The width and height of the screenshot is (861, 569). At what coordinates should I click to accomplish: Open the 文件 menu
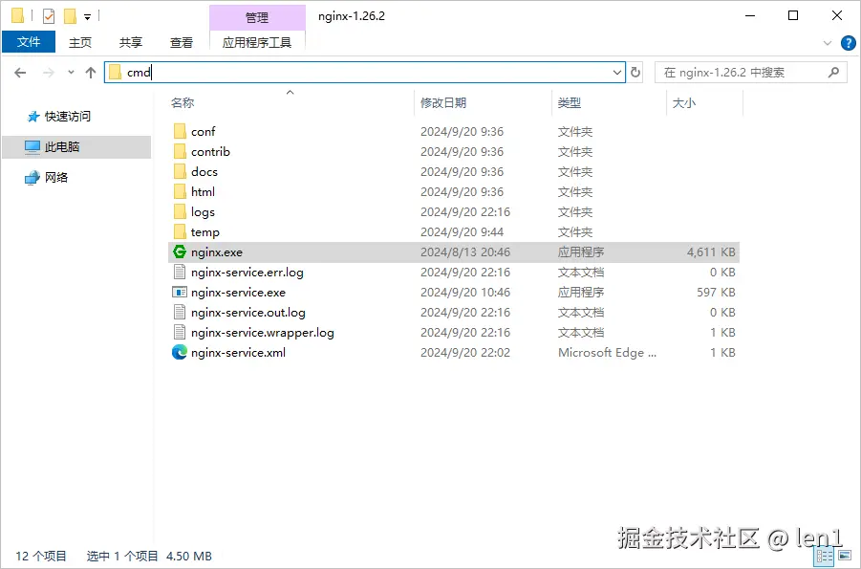[29, 42]
